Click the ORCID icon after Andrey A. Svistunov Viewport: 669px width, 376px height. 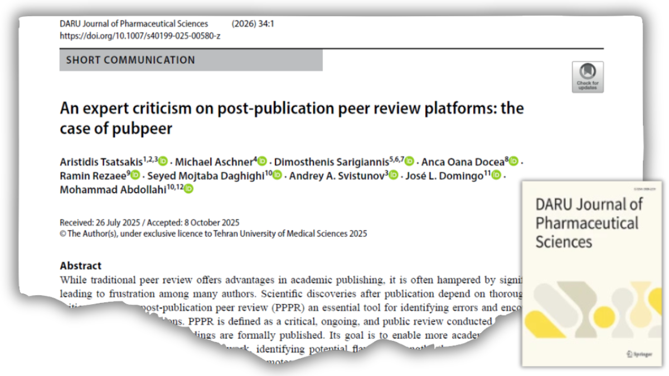pos(394,176)
